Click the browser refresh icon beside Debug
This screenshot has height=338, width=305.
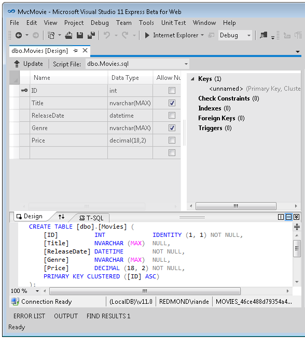(211, 35)
